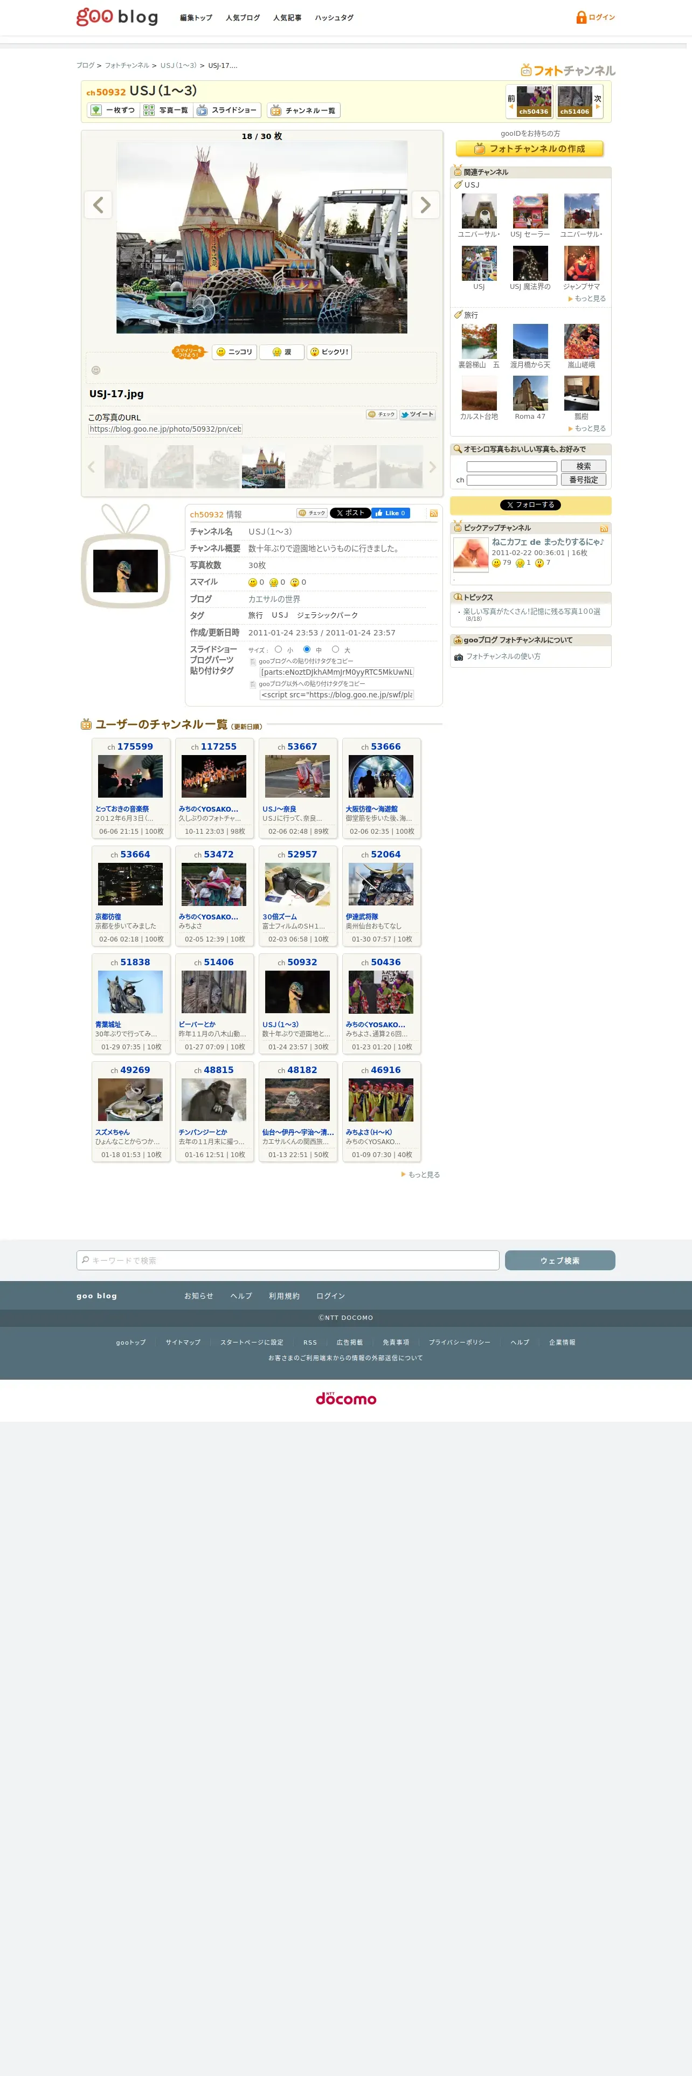Click the X ポスト button
Viewport: 692px width, 2076px height.
(350, 514)
